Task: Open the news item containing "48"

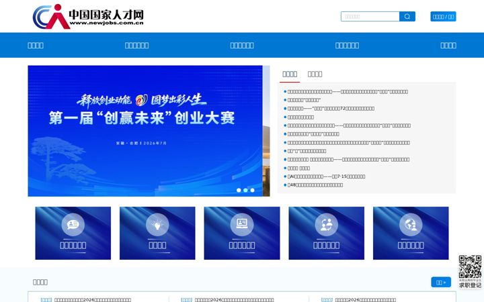Action: 315,185
